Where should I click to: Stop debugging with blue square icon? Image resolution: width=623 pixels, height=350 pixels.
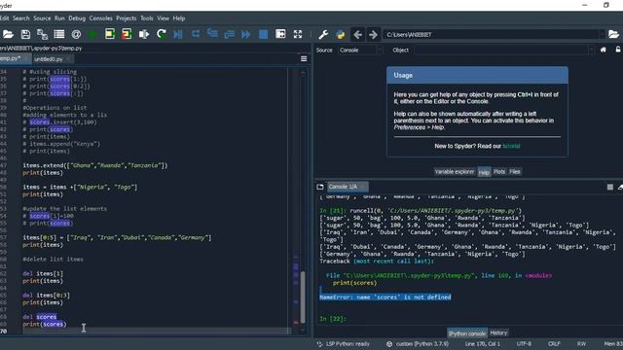(x=263, y=35)
